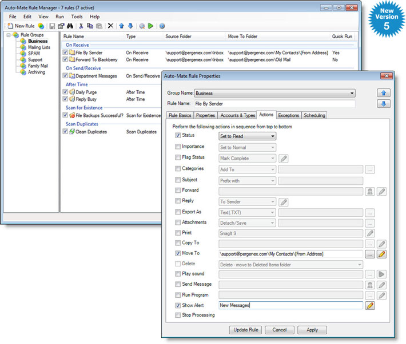
Task: Click the Rule Name text field
Action: pyautogui.click(x=274, y=104)
